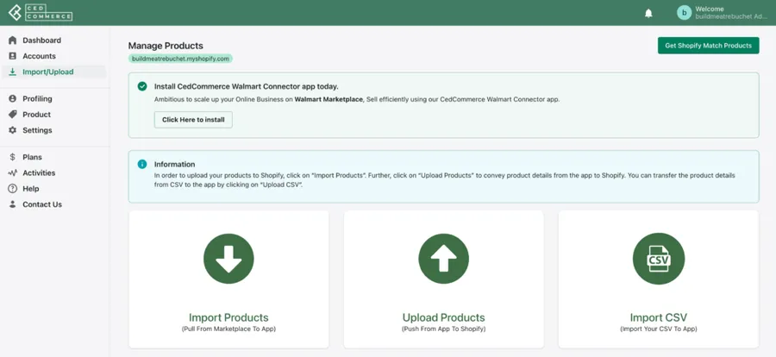Image resolution: width=776 pixels, height=357 pixels.
Task: Click the Upload Products label
Action: [443, 317]
